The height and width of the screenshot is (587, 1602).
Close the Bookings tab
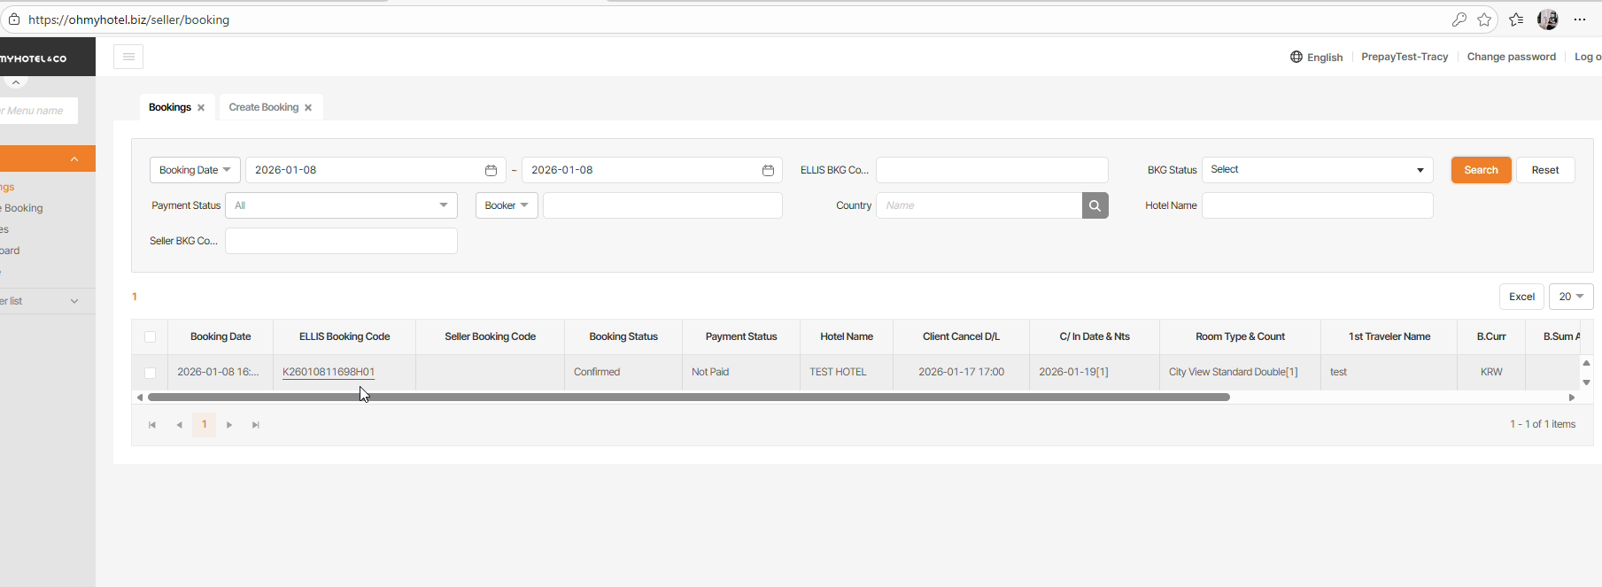[x=201, y=107]
